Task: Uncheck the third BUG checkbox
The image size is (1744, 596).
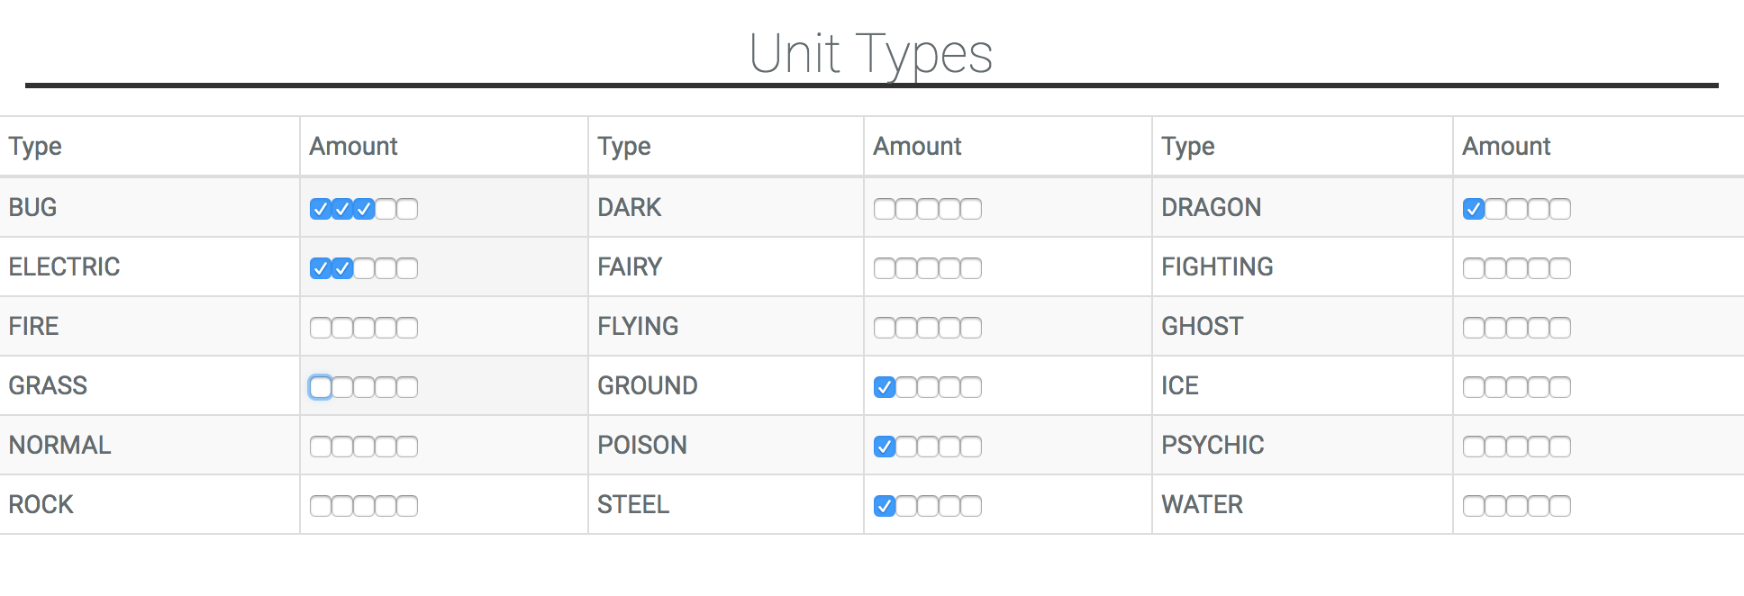Action: (364, 209)
